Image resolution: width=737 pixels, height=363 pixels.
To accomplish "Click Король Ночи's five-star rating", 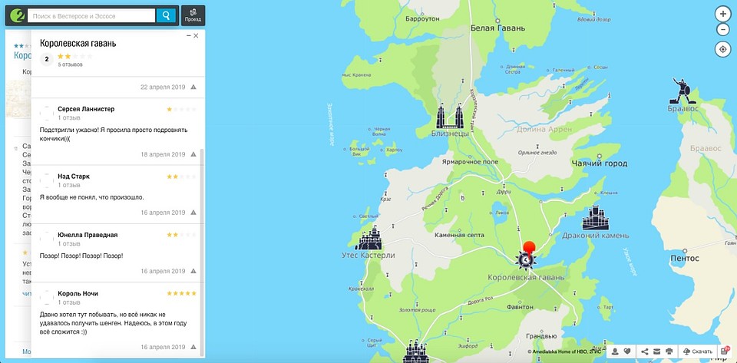I will pos(181,293).
